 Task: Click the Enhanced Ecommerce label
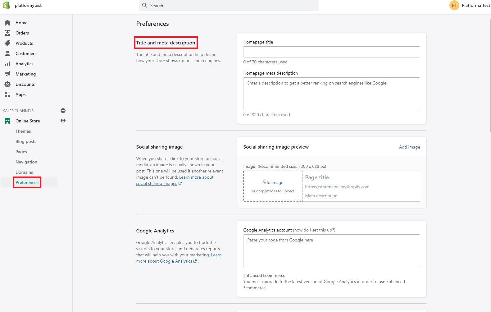264,275
